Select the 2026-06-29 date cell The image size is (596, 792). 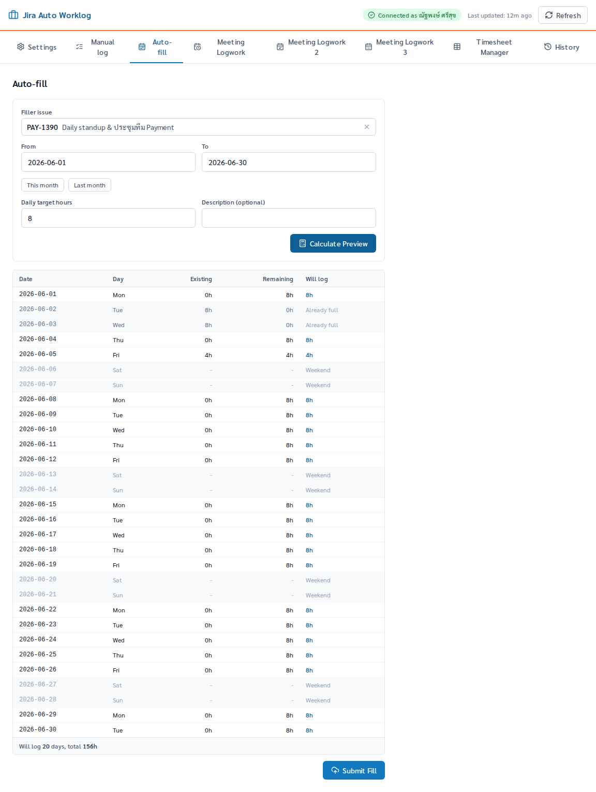click(38, 714)
